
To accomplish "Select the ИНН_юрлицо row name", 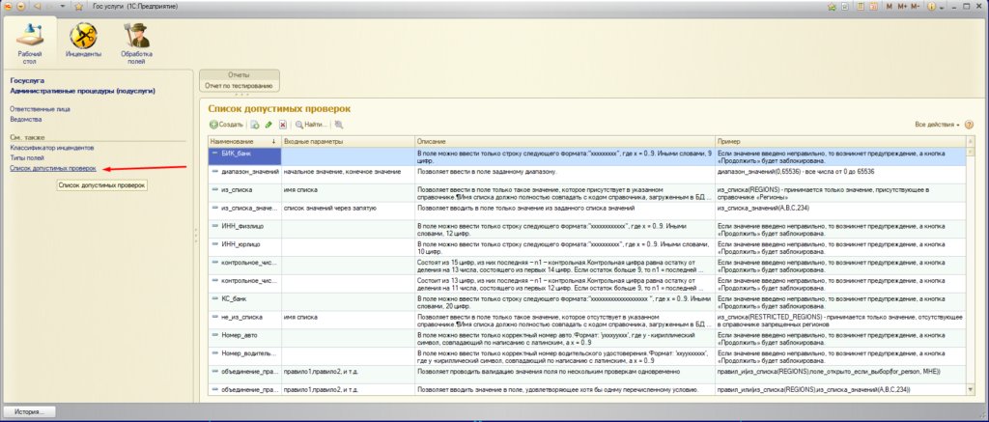I will (240, 243).
